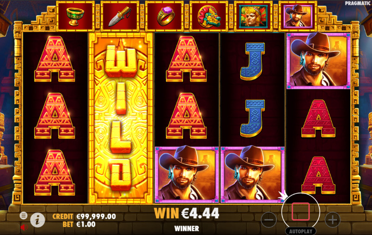
Task: Click the explorer symbol on the fifth reel
Action: [x=319, y=61]
